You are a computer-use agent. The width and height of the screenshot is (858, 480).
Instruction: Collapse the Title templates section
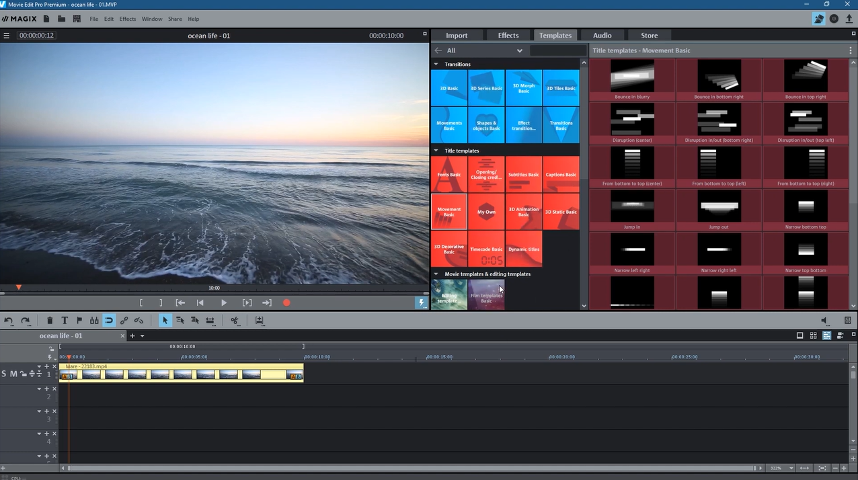[436, 151]
